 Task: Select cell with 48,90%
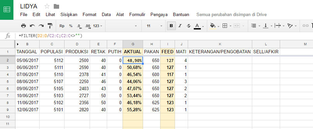coord(133,60)
